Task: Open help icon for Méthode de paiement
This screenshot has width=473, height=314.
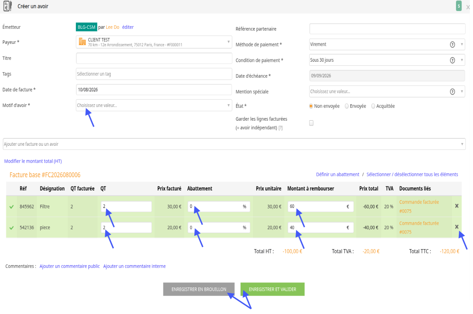Action: tap(452, 44)
